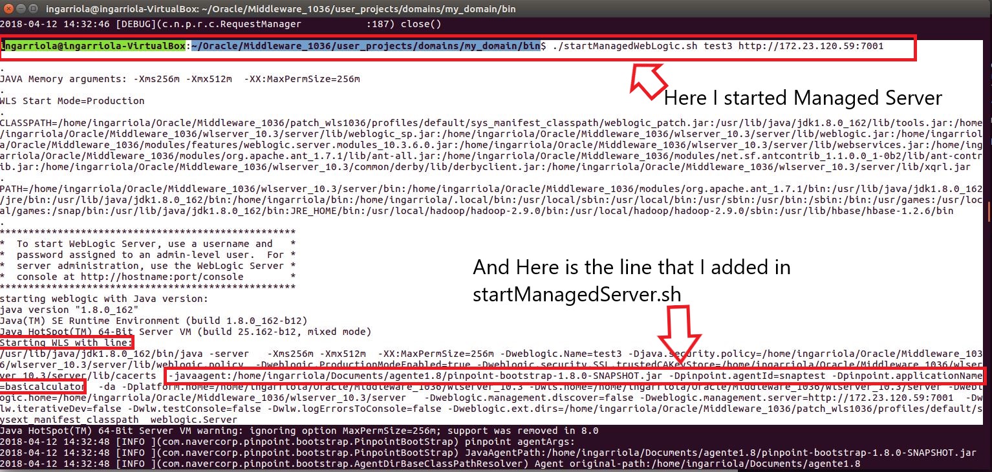
Task: Click the "JavaAgentPath:/home/ingarriola/Documents/agente1.8" log line
Action: tap(488, 453)
